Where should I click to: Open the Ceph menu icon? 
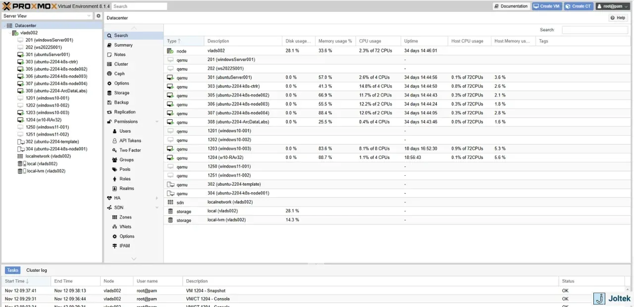coord(109,74)
